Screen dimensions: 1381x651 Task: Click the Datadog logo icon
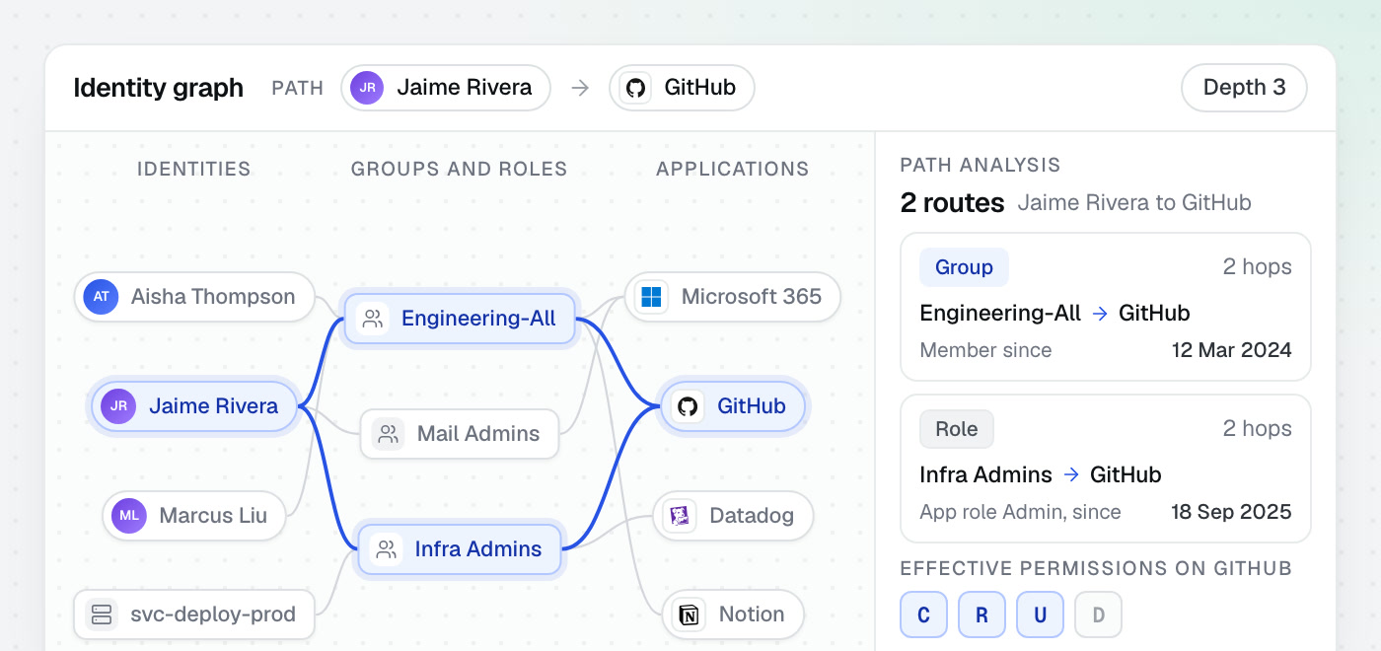click(x=679, y=516)
